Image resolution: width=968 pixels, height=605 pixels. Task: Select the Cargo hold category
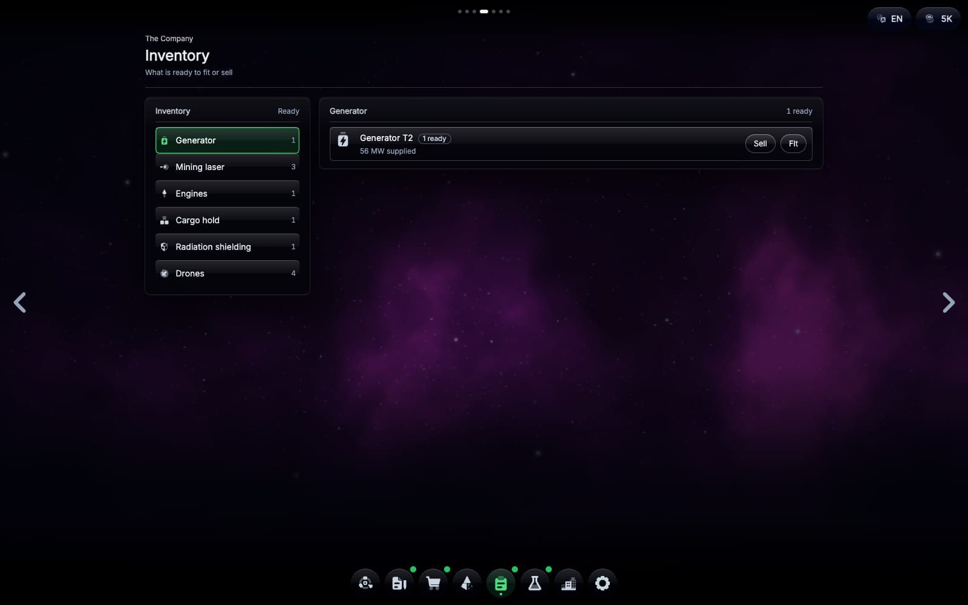[x=227, y=220]
